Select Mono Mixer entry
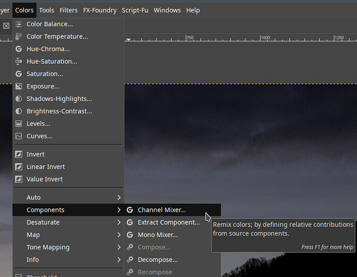 click(157, 235)
